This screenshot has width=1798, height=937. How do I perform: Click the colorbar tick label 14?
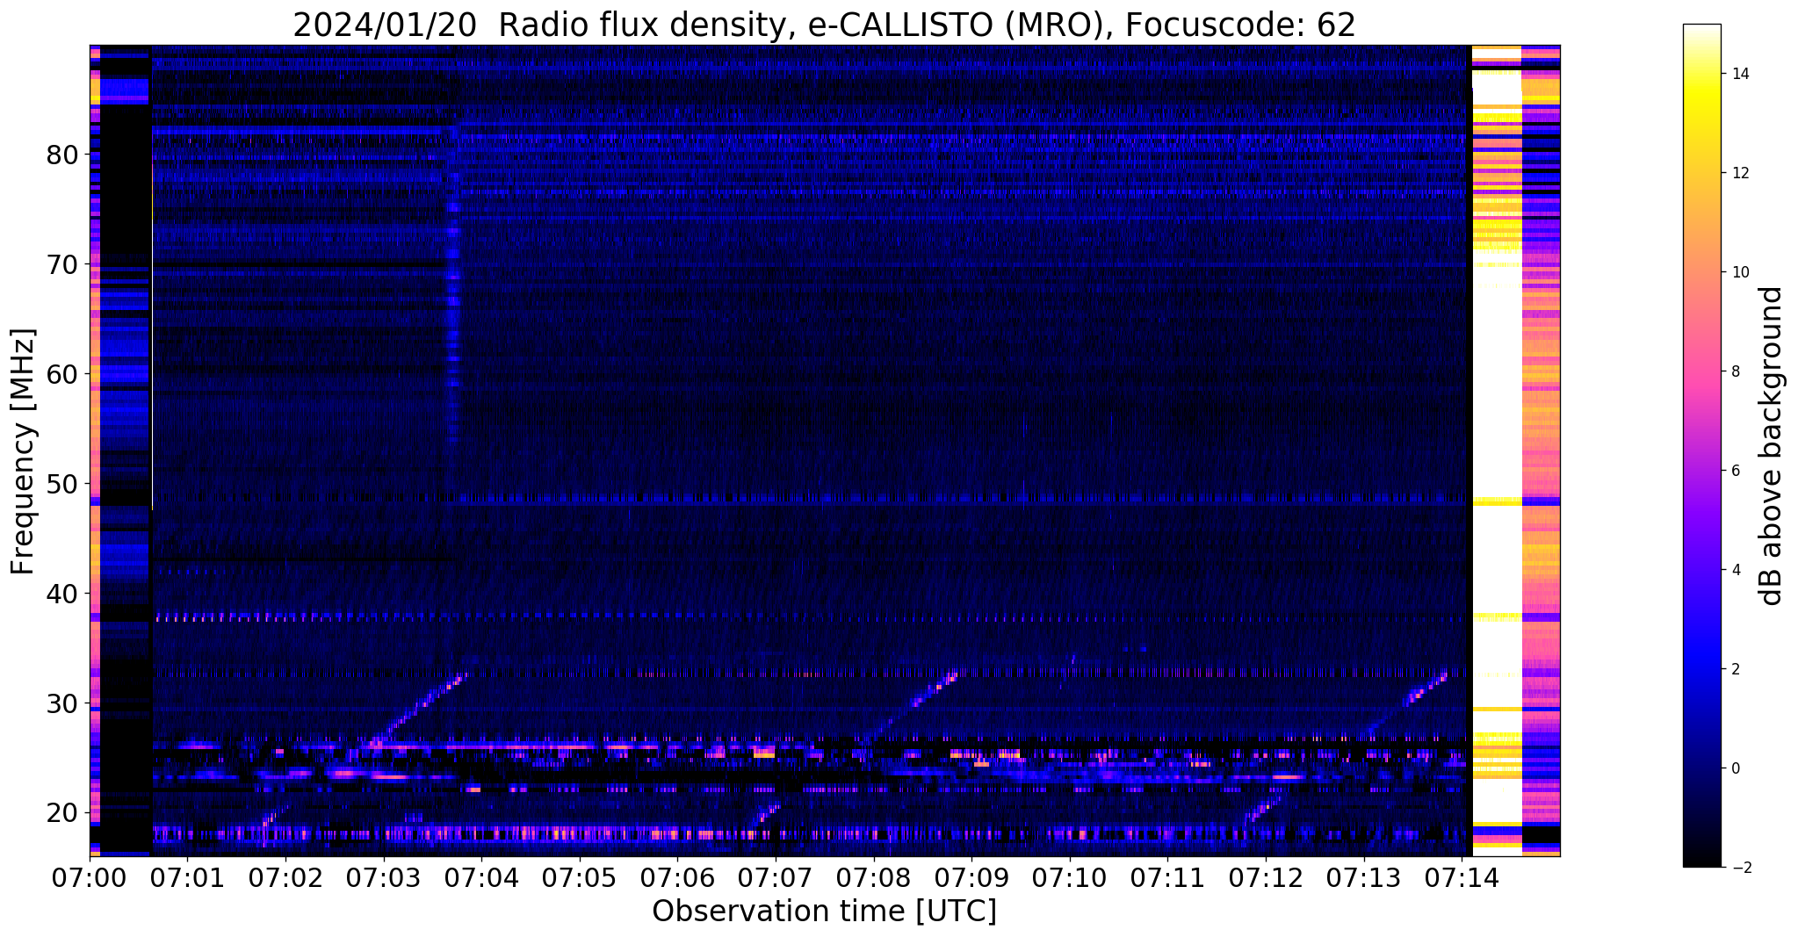pos(1739,74)
